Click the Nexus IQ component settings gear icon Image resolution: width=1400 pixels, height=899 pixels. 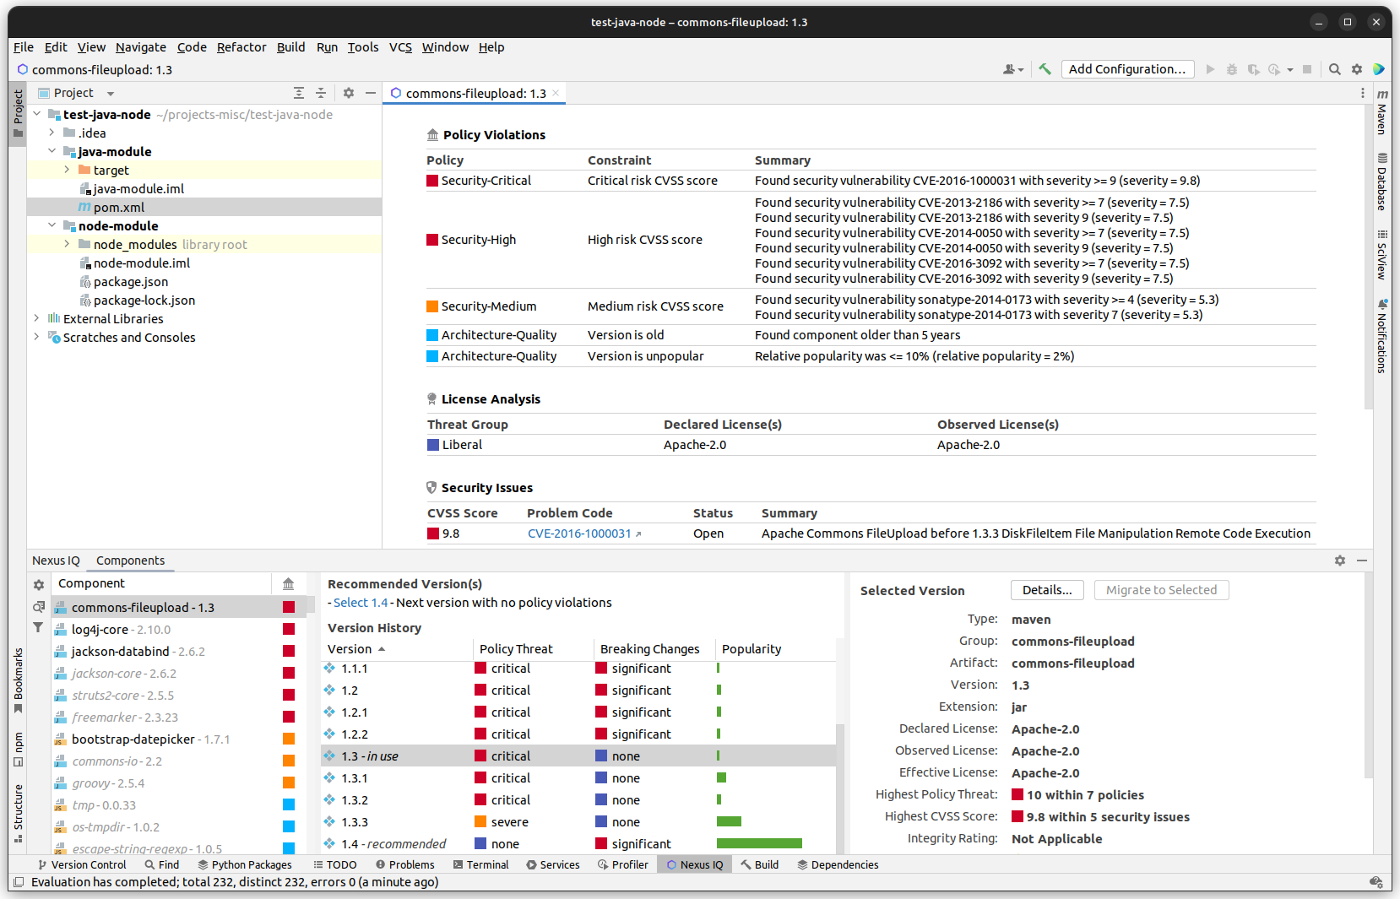click(x=39, y=584)
